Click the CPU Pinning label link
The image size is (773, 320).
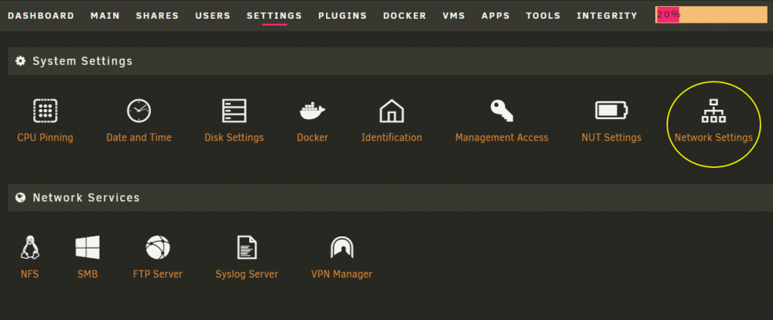click(x=45, y=138)
